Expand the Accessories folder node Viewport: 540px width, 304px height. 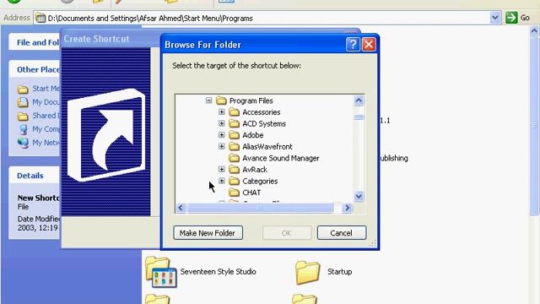[x=221, y=112]
